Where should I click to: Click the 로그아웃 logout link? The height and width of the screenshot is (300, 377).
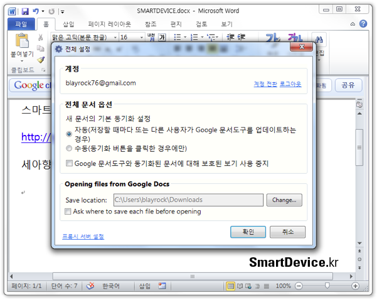coord(290,84)
